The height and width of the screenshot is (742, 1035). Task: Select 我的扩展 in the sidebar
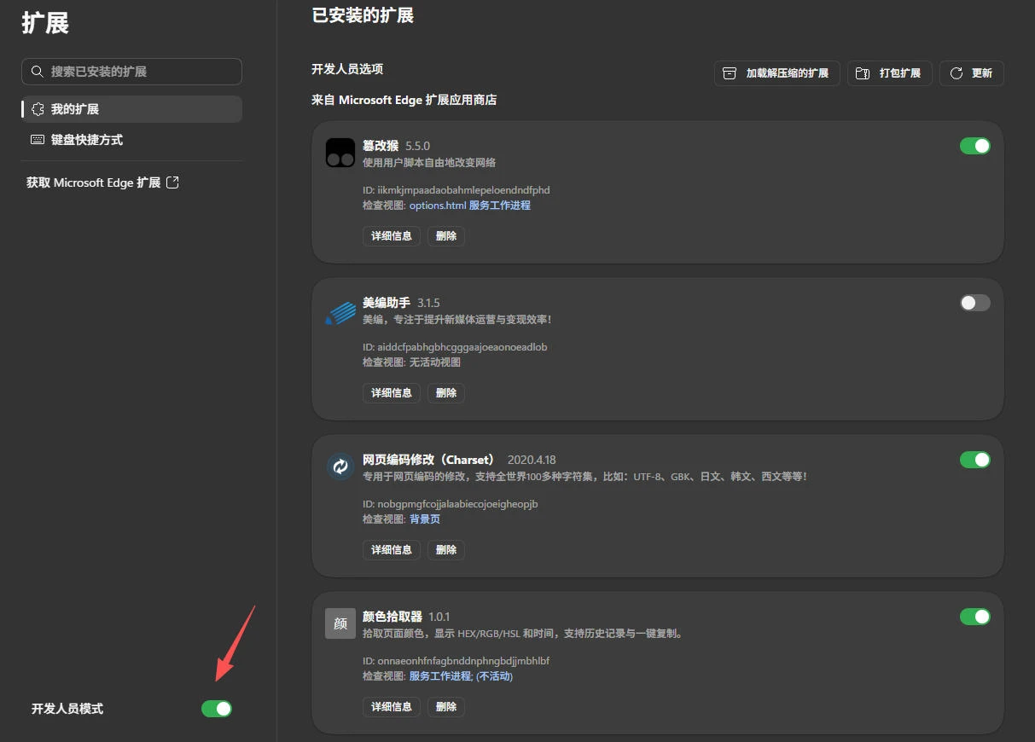131,109
